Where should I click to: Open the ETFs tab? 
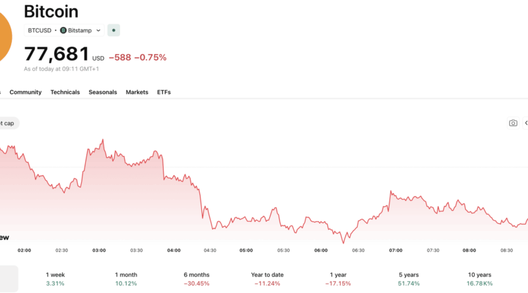pyautogui.click(x=164, y=92)
